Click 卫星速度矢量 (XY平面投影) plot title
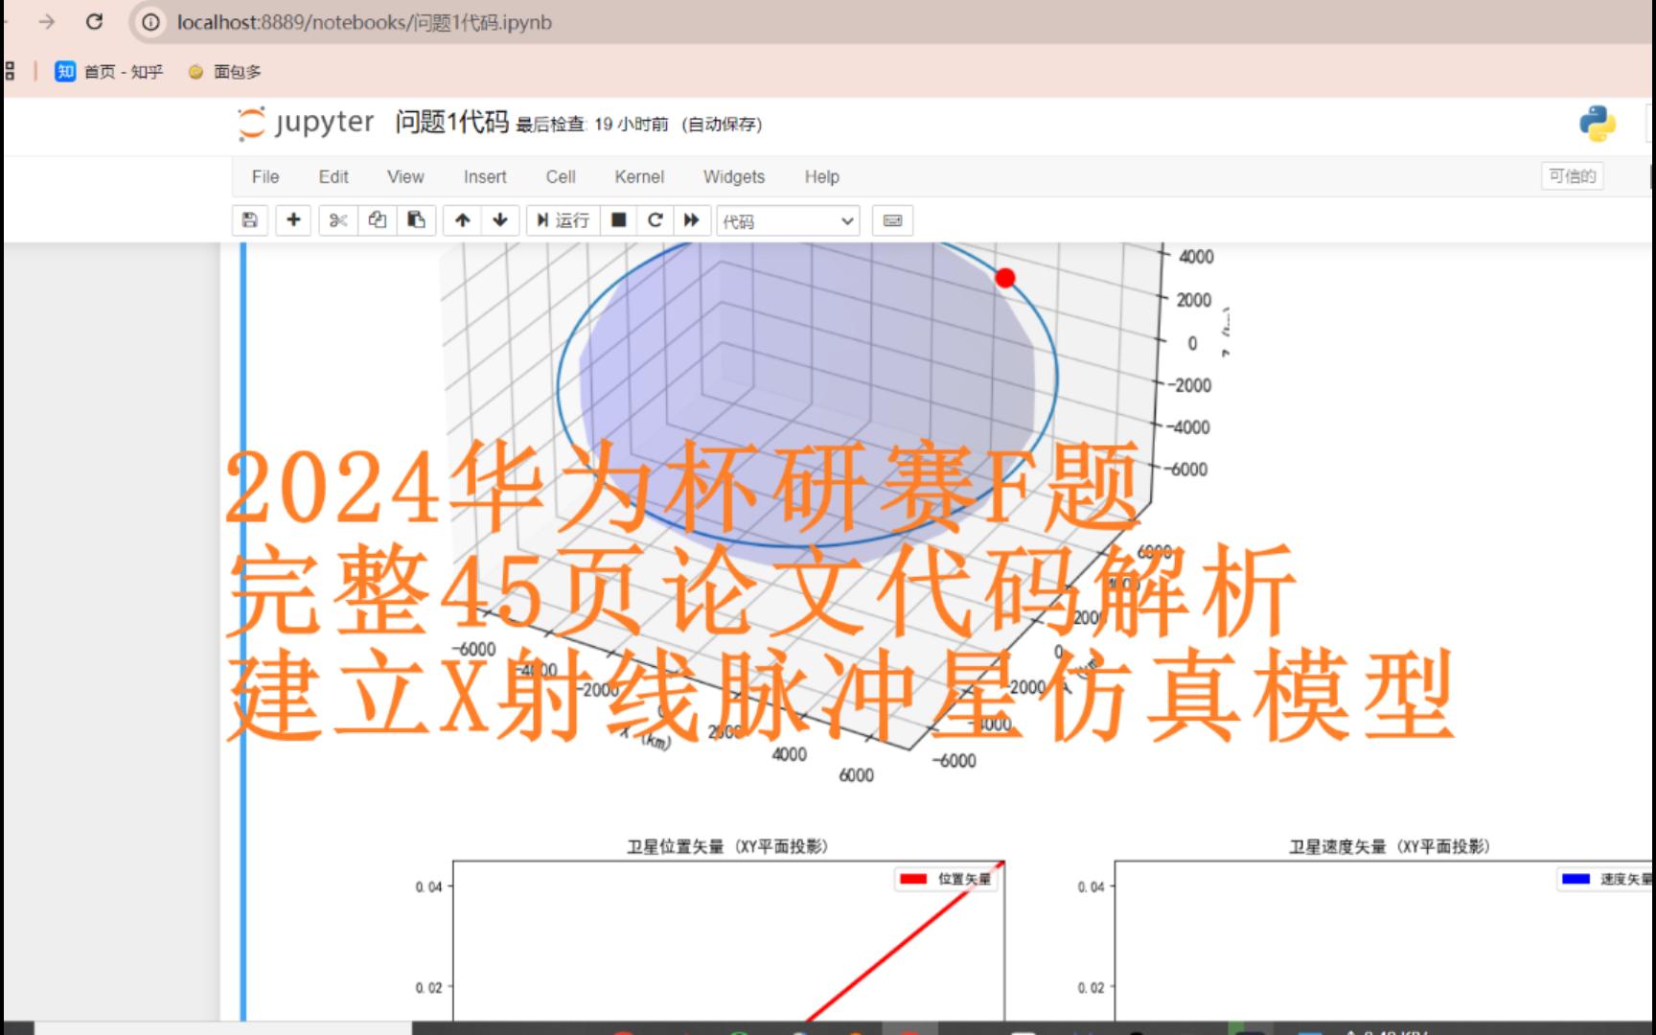Image resolution: width=1656 pixels, height=1035 pixels. [x=1390, y=846]
